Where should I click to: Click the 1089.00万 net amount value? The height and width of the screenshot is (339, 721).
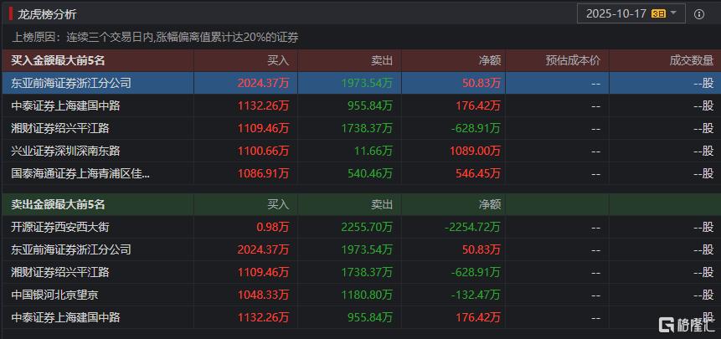pyautogui.click(x=476, y=151)
